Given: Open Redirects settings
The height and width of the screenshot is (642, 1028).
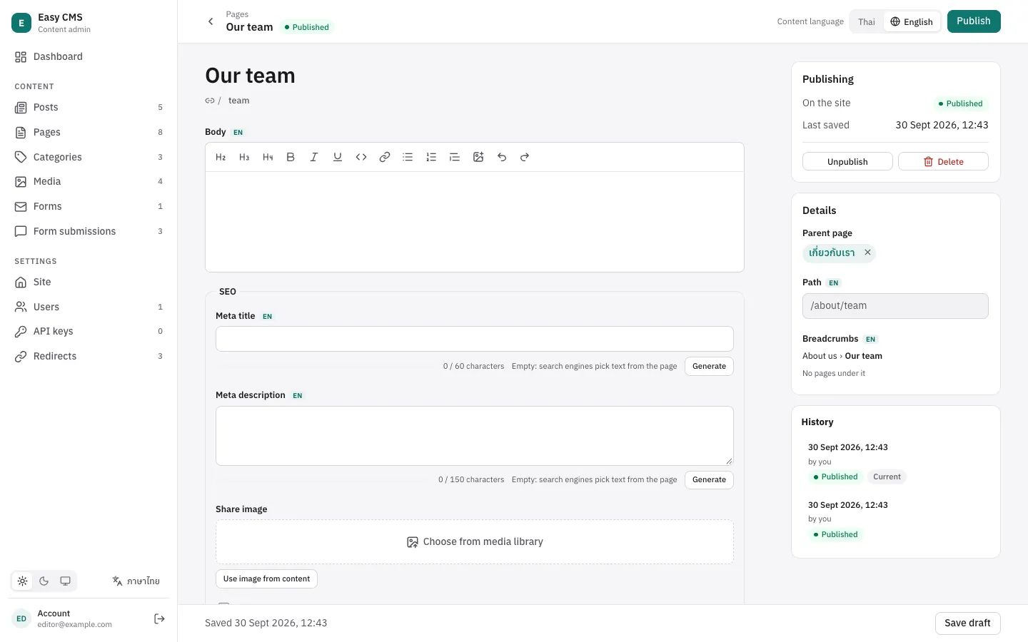Looking at the screenshot, I should pyautogui.click(x=89, y=356).
